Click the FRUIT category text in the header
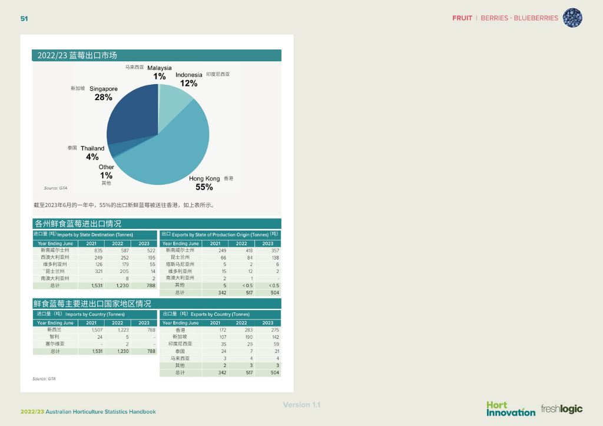 (462, 18)
